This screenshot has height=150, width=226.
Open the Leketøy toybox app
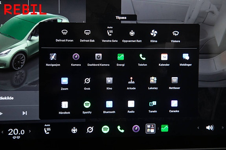(153, 83)
